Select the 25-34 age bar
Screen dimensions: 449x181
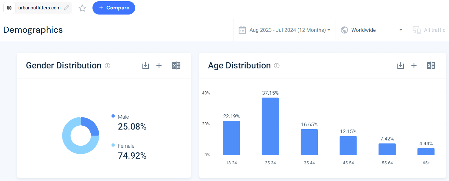(270, 126)
